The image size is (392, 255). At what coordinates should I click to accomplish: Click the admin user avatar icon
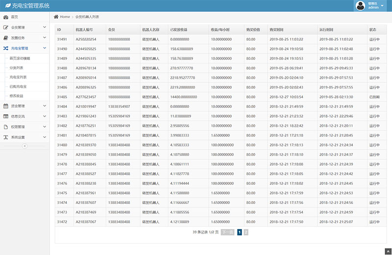click(x=361, y=6)
